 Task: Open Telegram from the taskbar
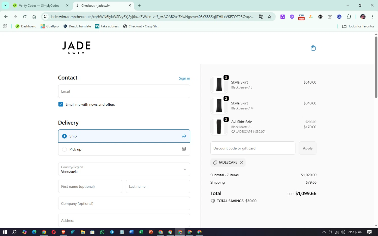pyautogui.click(x=112, y=232)
